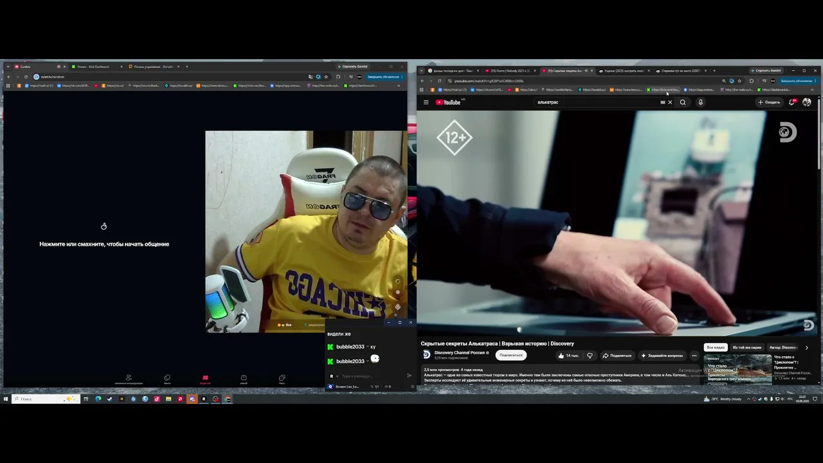This screenshot has height=463, width=823.
Task: Share the video using Поделиться
Action: [617, 356]
